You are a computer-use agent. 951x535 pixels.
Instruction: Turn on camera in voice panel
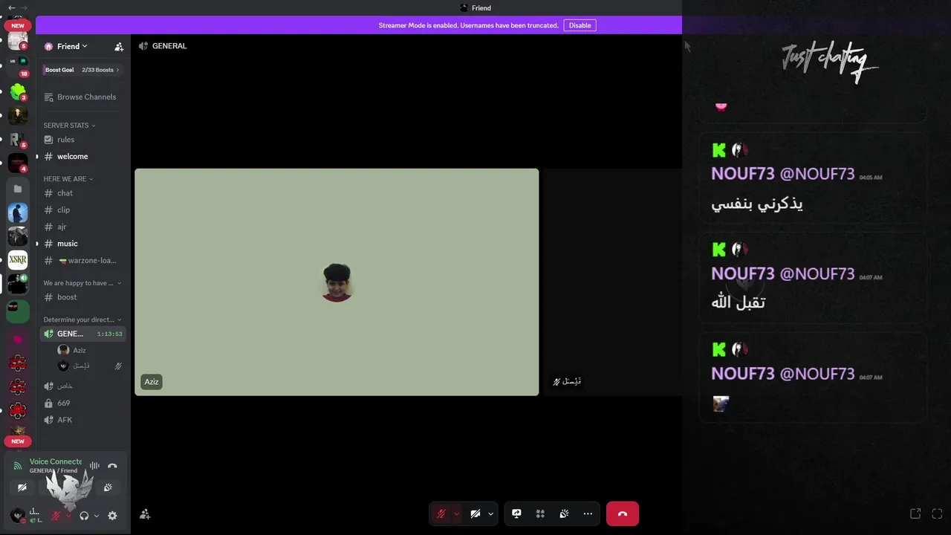tap(22, 487)
